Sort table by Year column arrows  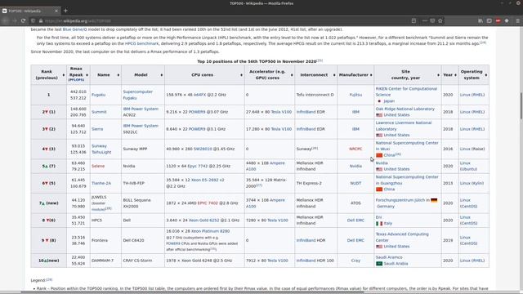455,75
